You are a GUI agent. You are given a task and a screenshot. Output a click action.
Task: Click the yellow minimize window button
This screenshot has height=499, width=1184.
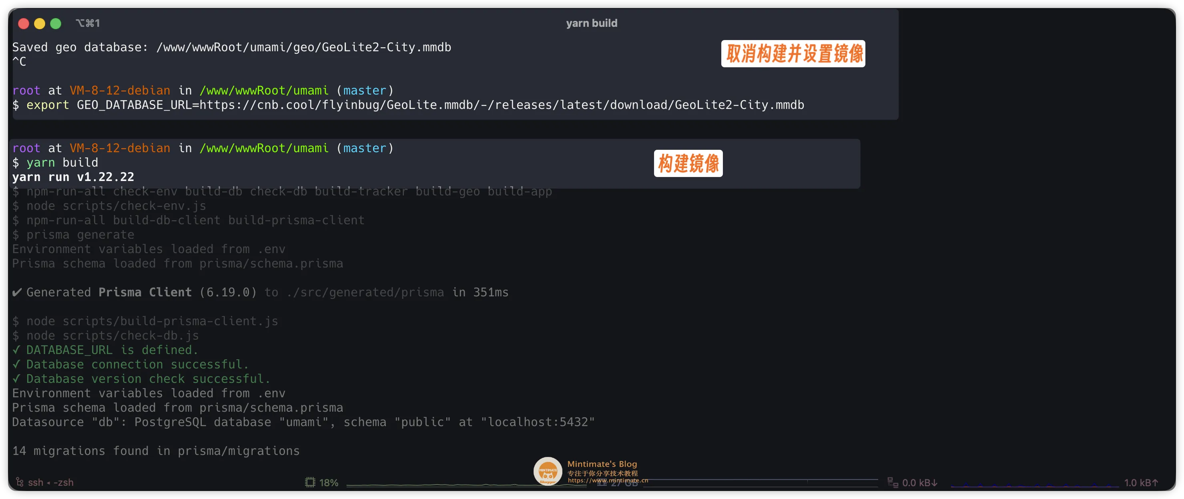[x=39, y=23]
